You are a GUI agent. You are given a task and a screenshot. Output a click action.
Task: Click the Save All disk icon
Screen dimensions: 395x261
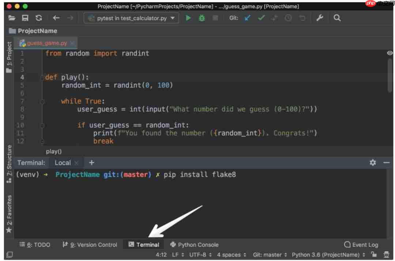point(26,18)
